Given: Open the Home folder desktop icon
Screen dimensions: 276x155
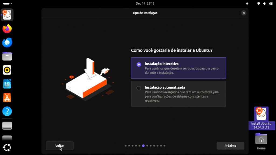Looking at the screenshot, I should pyautogui.click(x=261, y=140).
